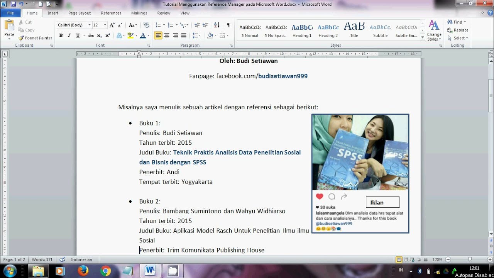Switch to the Review tab
Screen dimensions: 494x278
tap(164, 13)
